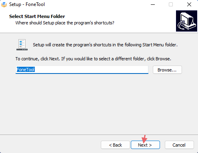198x153 pixels.
Task: Close the FoneTool Setup window
Action: click(x=189, y=4)
